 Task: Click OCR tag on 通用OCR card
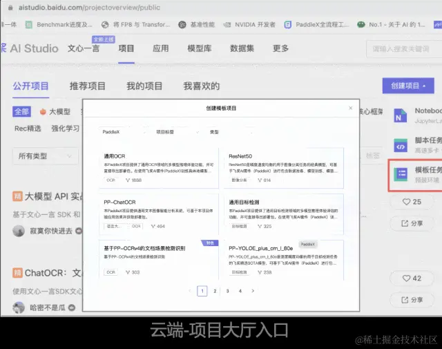[x=110, y=180]
